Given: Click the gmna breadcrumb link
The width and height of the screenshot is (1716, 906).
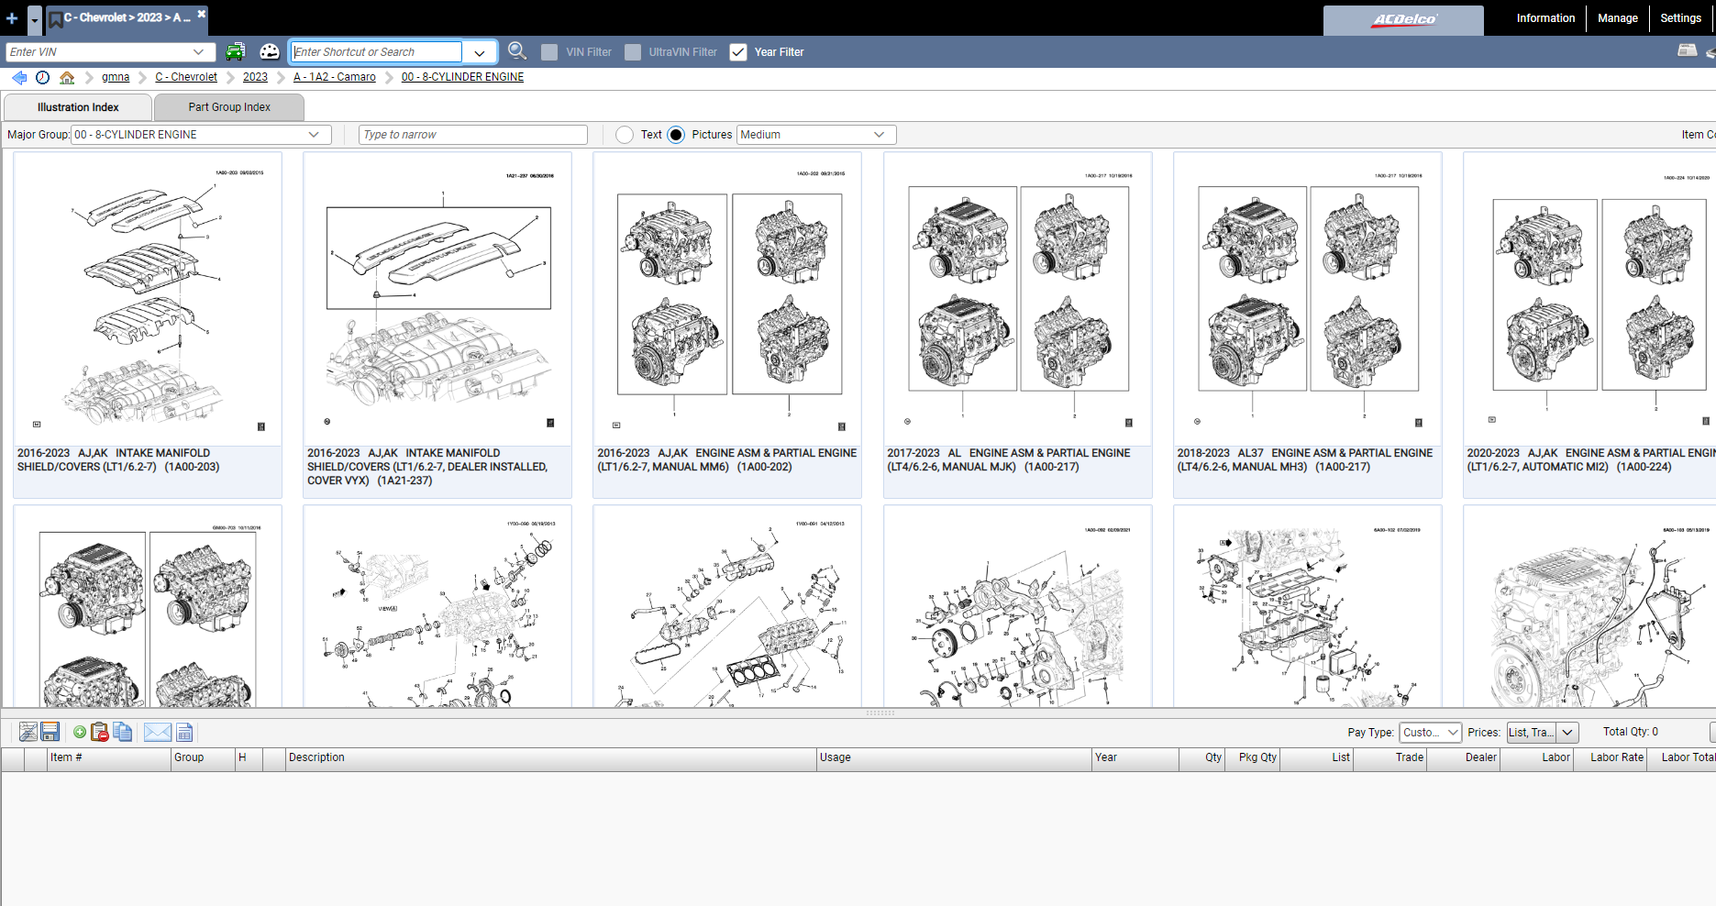Looking at the screenshot, I should 116,77.
